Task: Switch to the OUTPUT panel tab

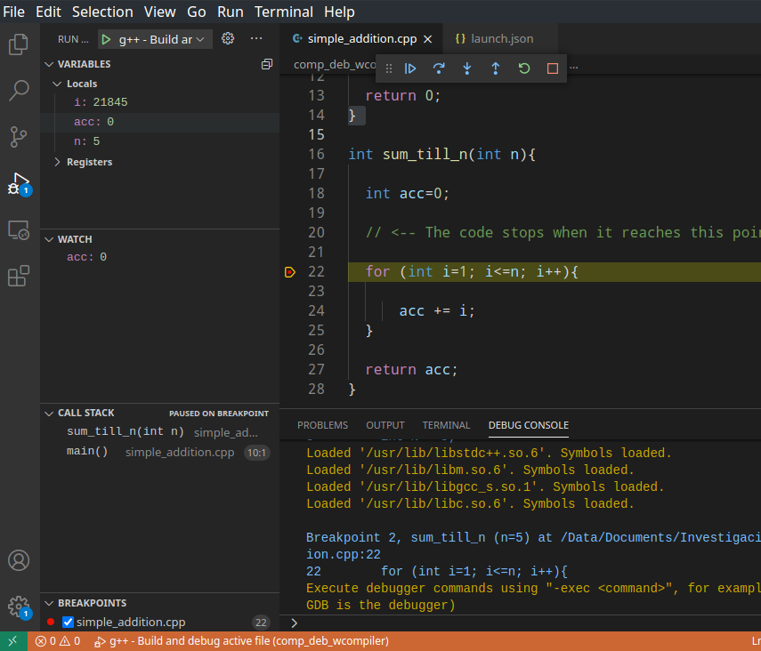Action: pyautogui.click(x=385, y=425)
